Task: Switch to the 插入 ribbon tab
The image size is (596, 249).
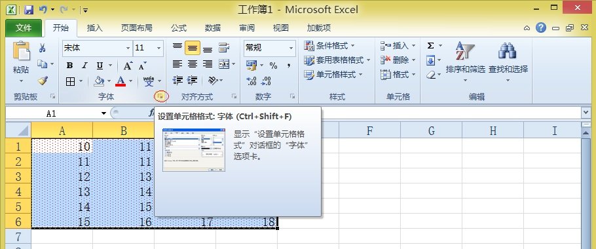Action: click(95, 28)
